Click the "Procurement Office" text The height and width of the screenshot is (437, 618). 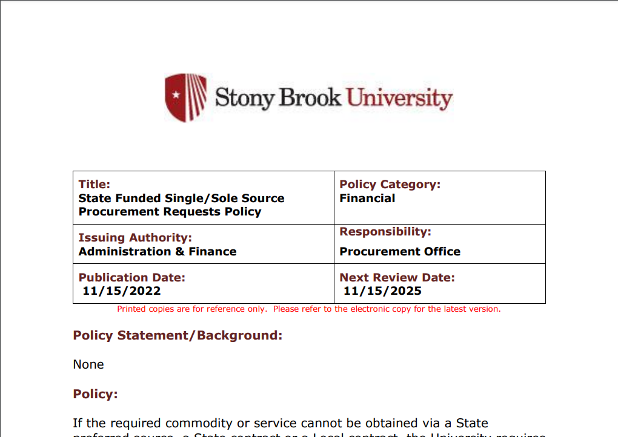(400, 252)
